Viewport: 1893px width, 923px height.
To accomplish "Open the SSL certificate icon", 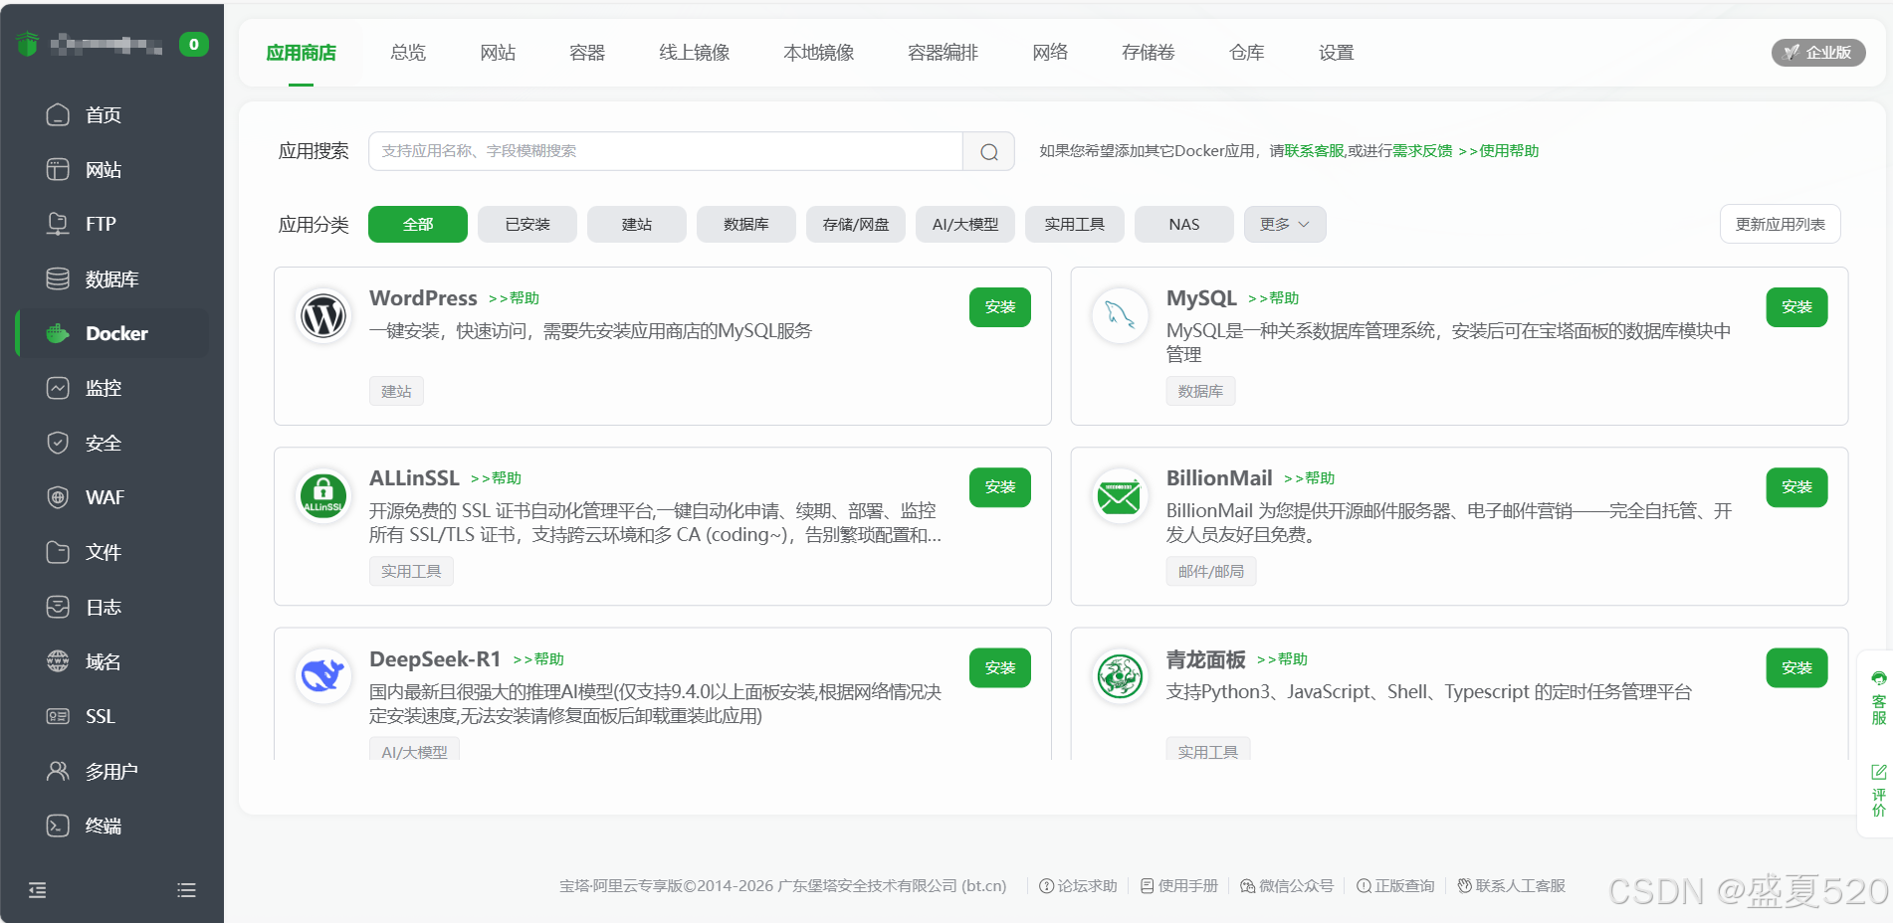I will [x=58, y=716].
